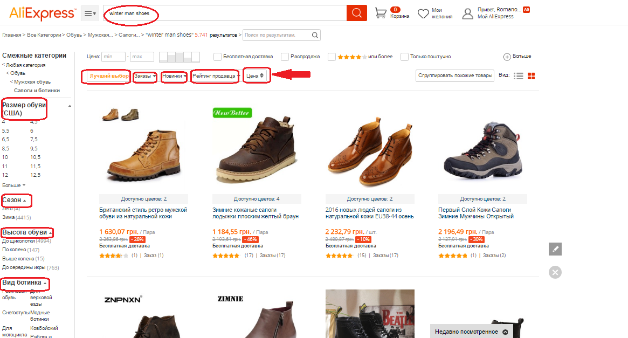Click the pencil edit floating button
Image resolution: width=628 pixels, height=338 pixels.
[x=555, y=249]
